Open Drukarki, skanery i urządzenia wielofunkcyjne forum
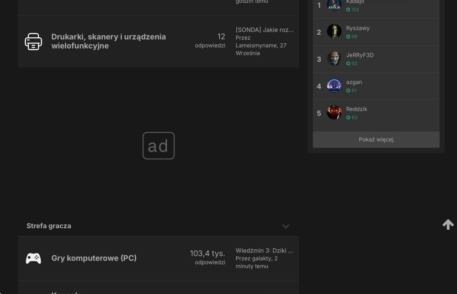The height and width of the screenshot is (294, 457). tap(109, 42)
